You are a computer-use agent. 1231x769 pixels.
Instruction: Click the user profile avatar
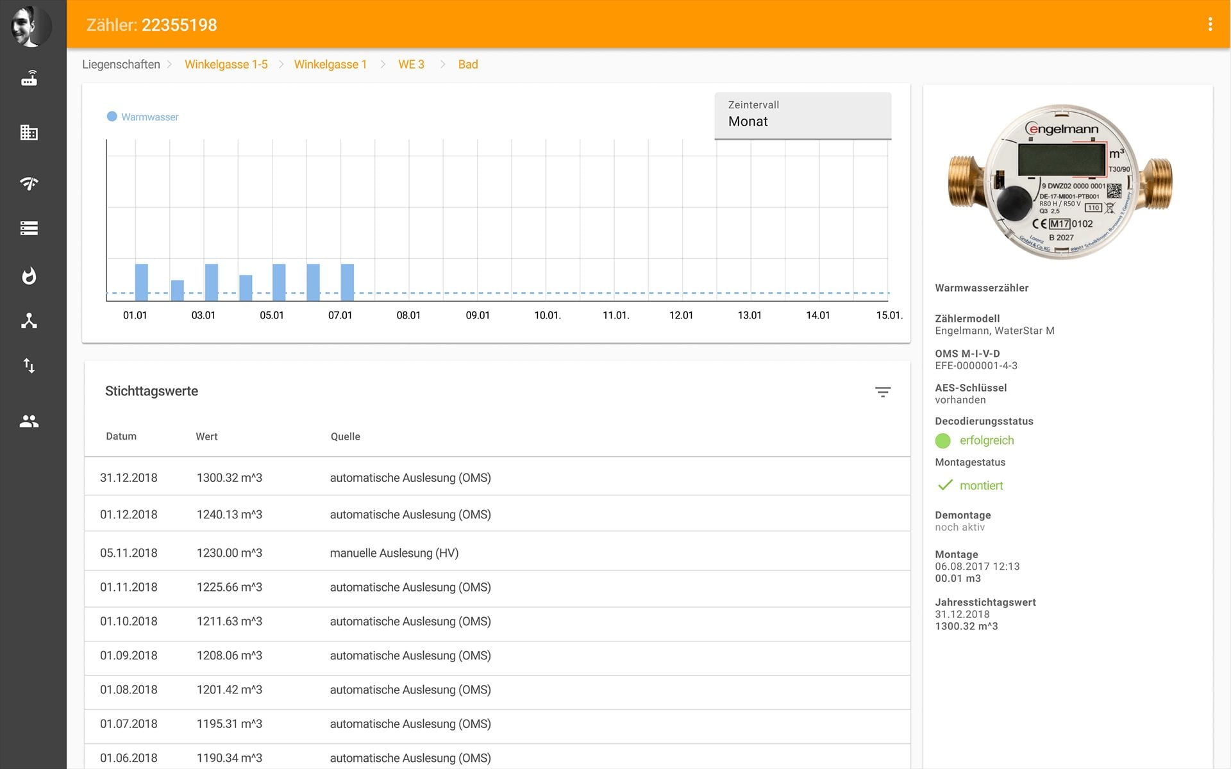point(31,26)
